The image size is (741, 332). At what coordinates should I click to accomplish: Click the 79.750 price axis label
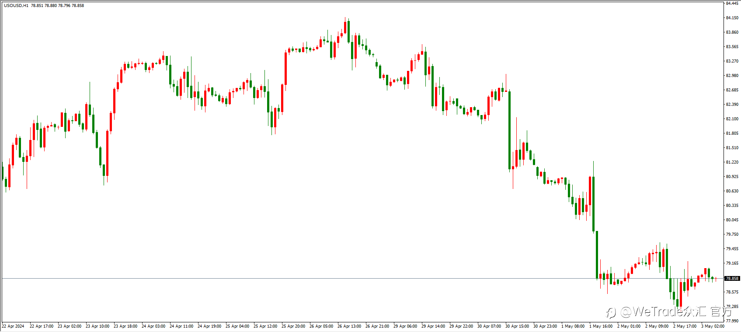[732, 234]
